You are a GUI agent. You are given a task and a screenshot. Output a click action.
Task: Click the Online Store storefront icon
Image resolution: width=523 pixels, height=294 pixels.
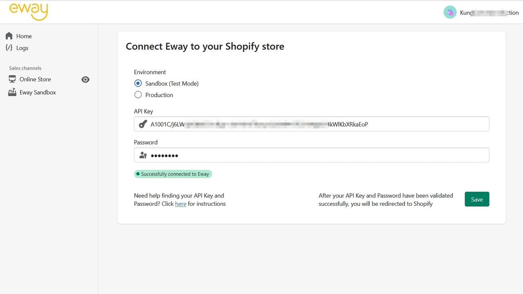point(12,79)
